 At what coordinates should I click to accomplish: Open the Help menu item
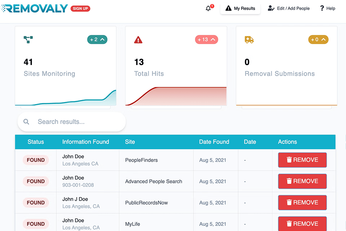[328, 8]
